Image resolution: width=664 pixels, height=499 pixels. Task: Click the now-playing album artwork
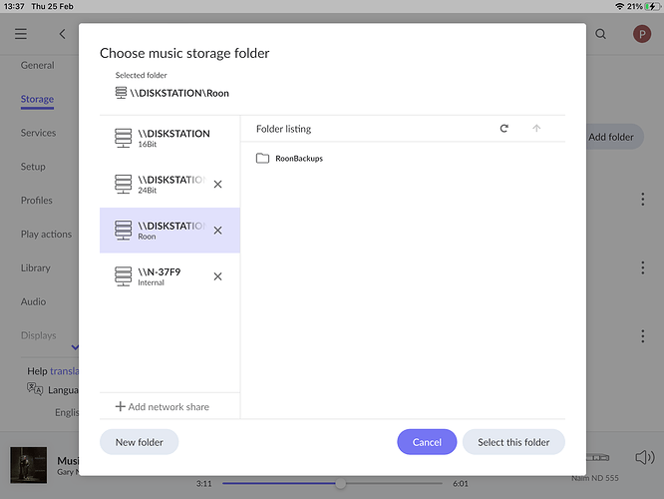[x=28, y=465]
